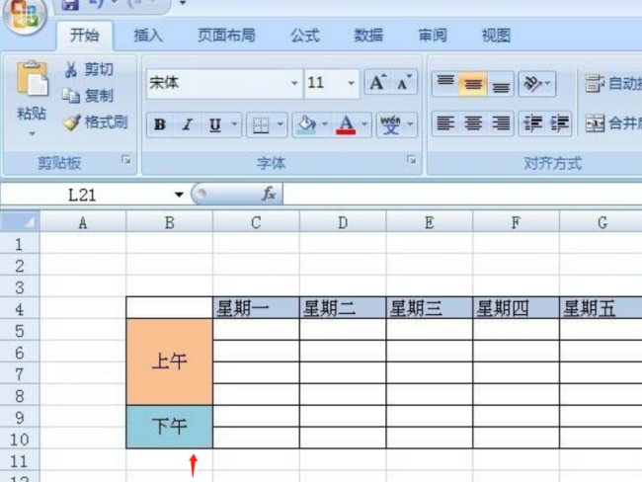
Task: Open font group dialog launcher
Action: point(412,160)
